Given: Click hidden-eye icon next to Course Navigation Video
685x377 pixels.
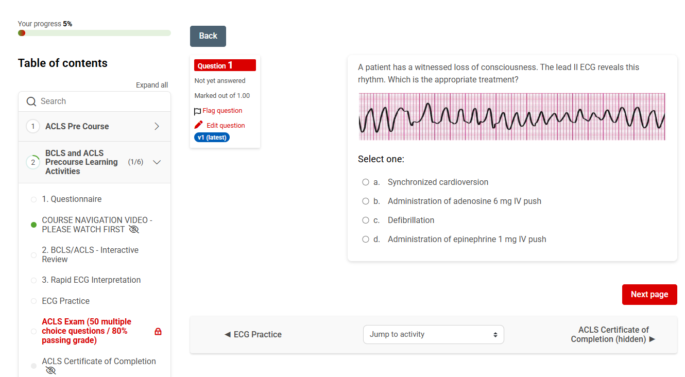Looking at the screenshot, I should point(134,229).
